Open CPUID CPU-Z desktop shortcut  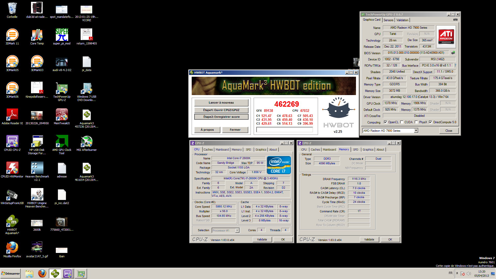tap(12, 143)
